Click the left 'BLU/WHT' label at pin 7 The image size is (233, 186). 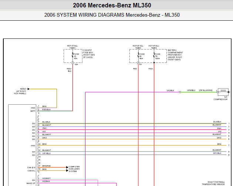click(47, 135)
